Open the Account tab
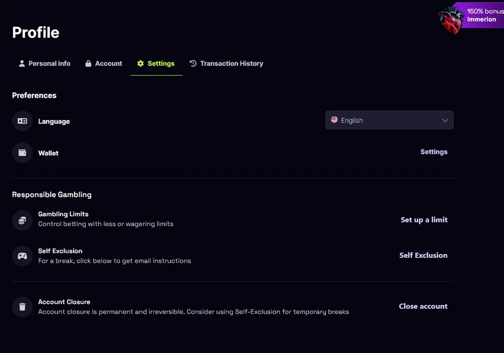 103,64
